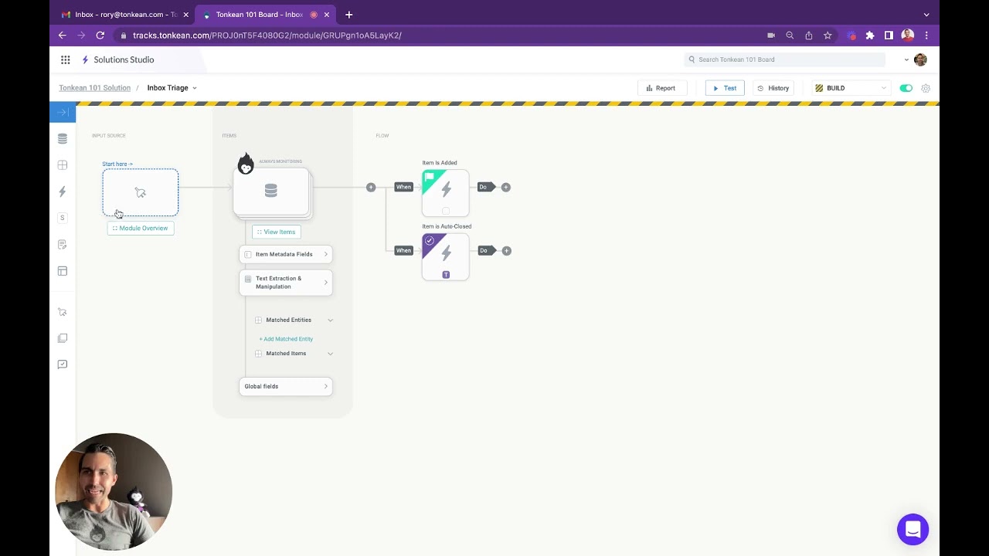This screenshot has width=989, height=556.
Task: Click the Tonkean monkey monitoring icon
Action: 246,164
